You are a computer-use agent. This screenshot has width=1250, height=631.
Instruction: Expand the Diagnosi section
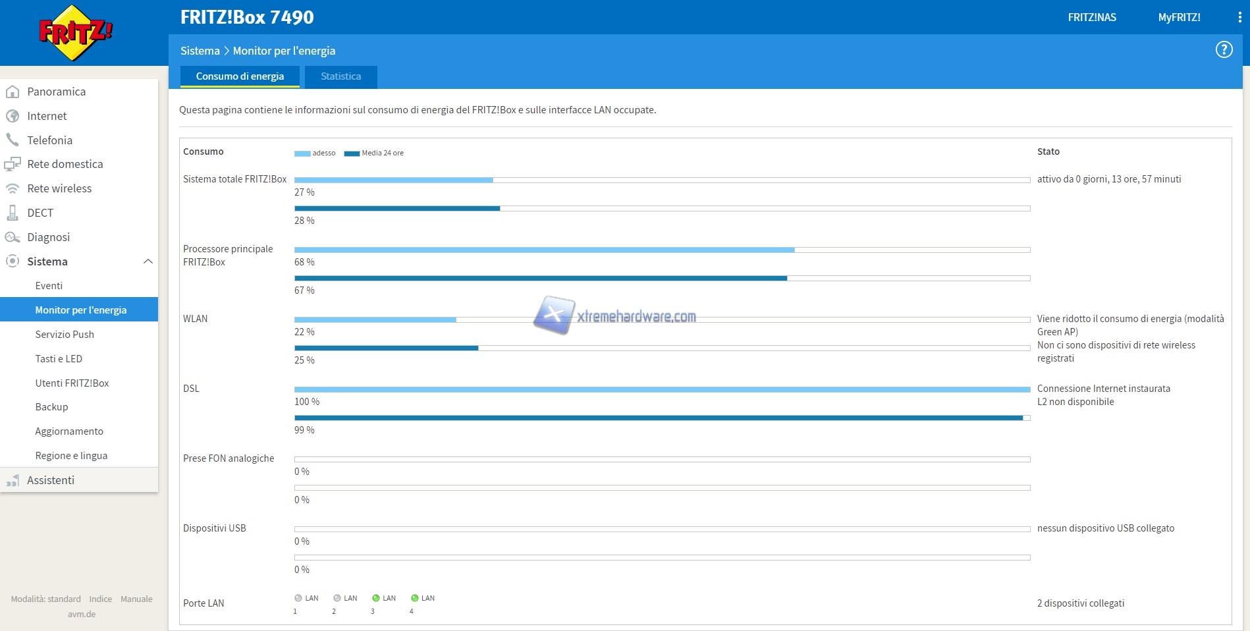tap(48, 237)
